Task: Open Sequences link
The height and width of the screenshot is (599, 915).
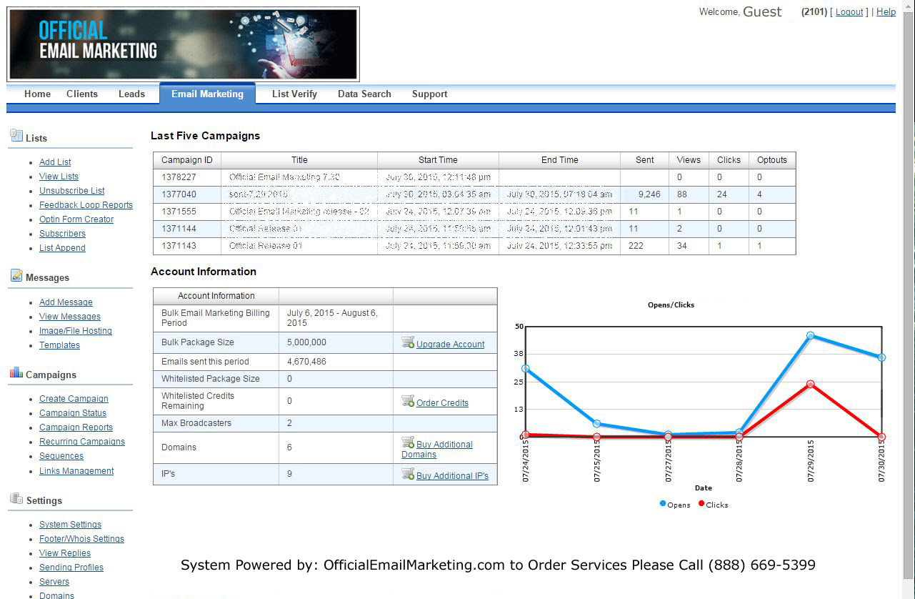Action: (x=61, y=456)
